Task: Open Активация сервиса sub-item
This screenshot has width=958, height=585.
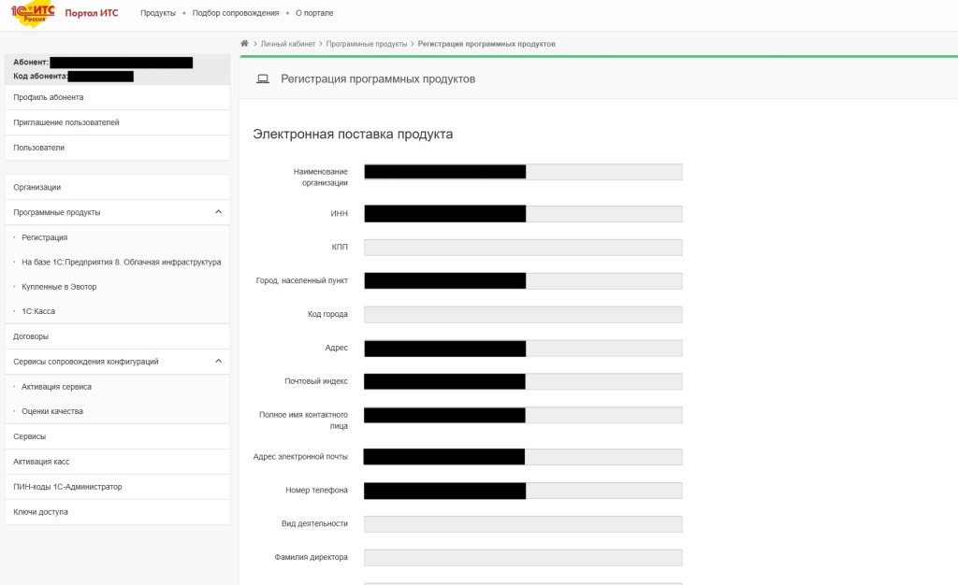Action: tap(56, 386)
